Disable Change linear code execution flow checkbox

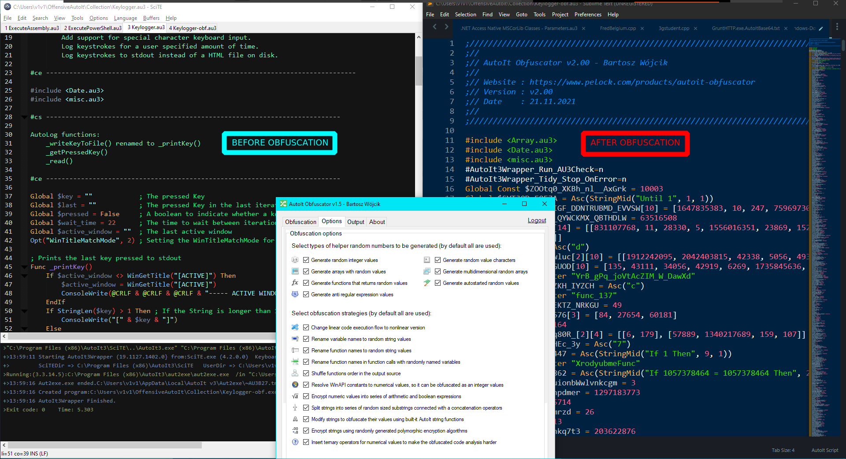pyautogui.click(x=306, y=328)
